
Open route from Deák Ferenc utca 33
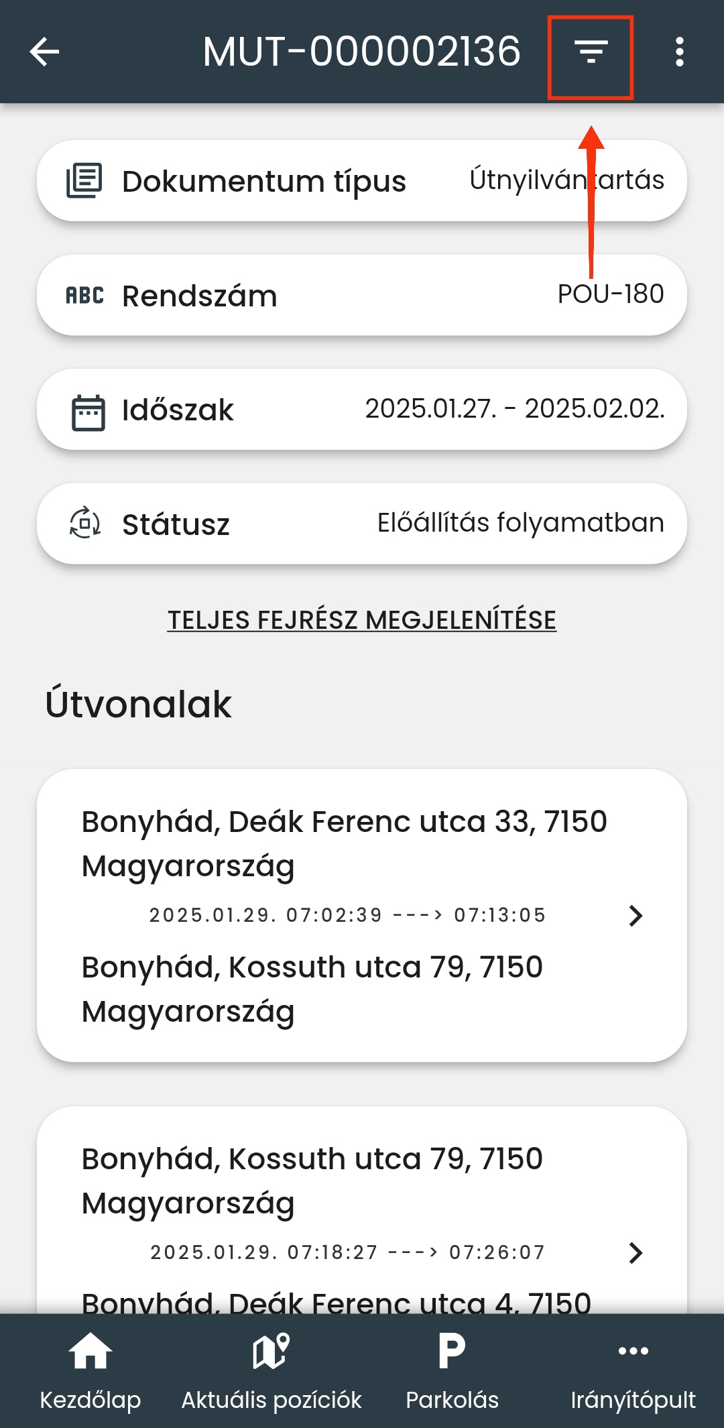coord(344,843)
